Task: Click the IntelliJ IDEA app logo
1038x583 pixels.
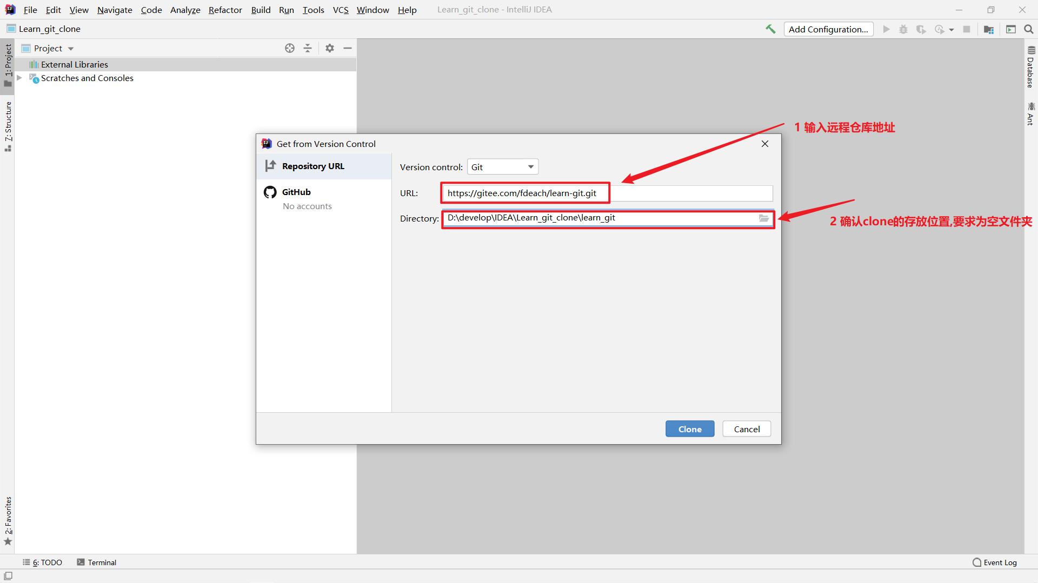Action: pos(10,10)
